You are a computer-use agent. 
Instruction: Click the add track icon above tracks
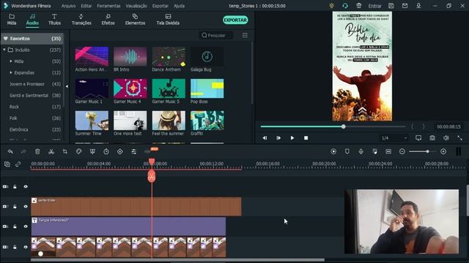(x=7, y=164)
